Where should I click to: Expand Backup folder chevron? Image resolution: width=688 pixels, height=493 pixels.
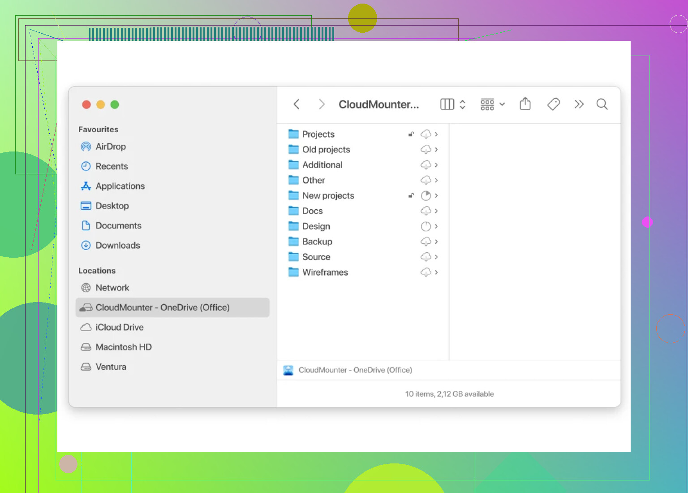(436, 242)
